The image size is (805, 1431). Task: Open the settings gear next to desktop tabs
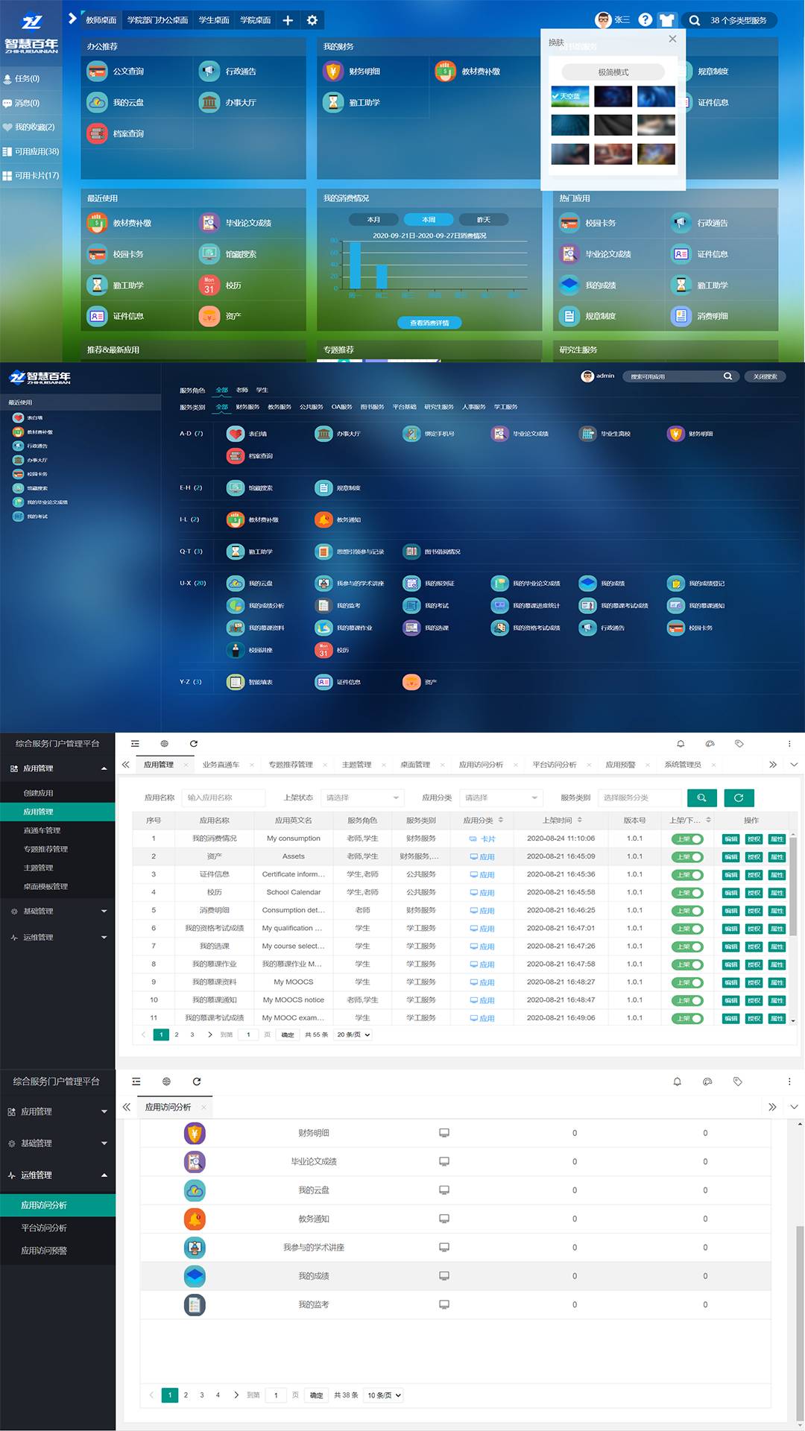312,20
